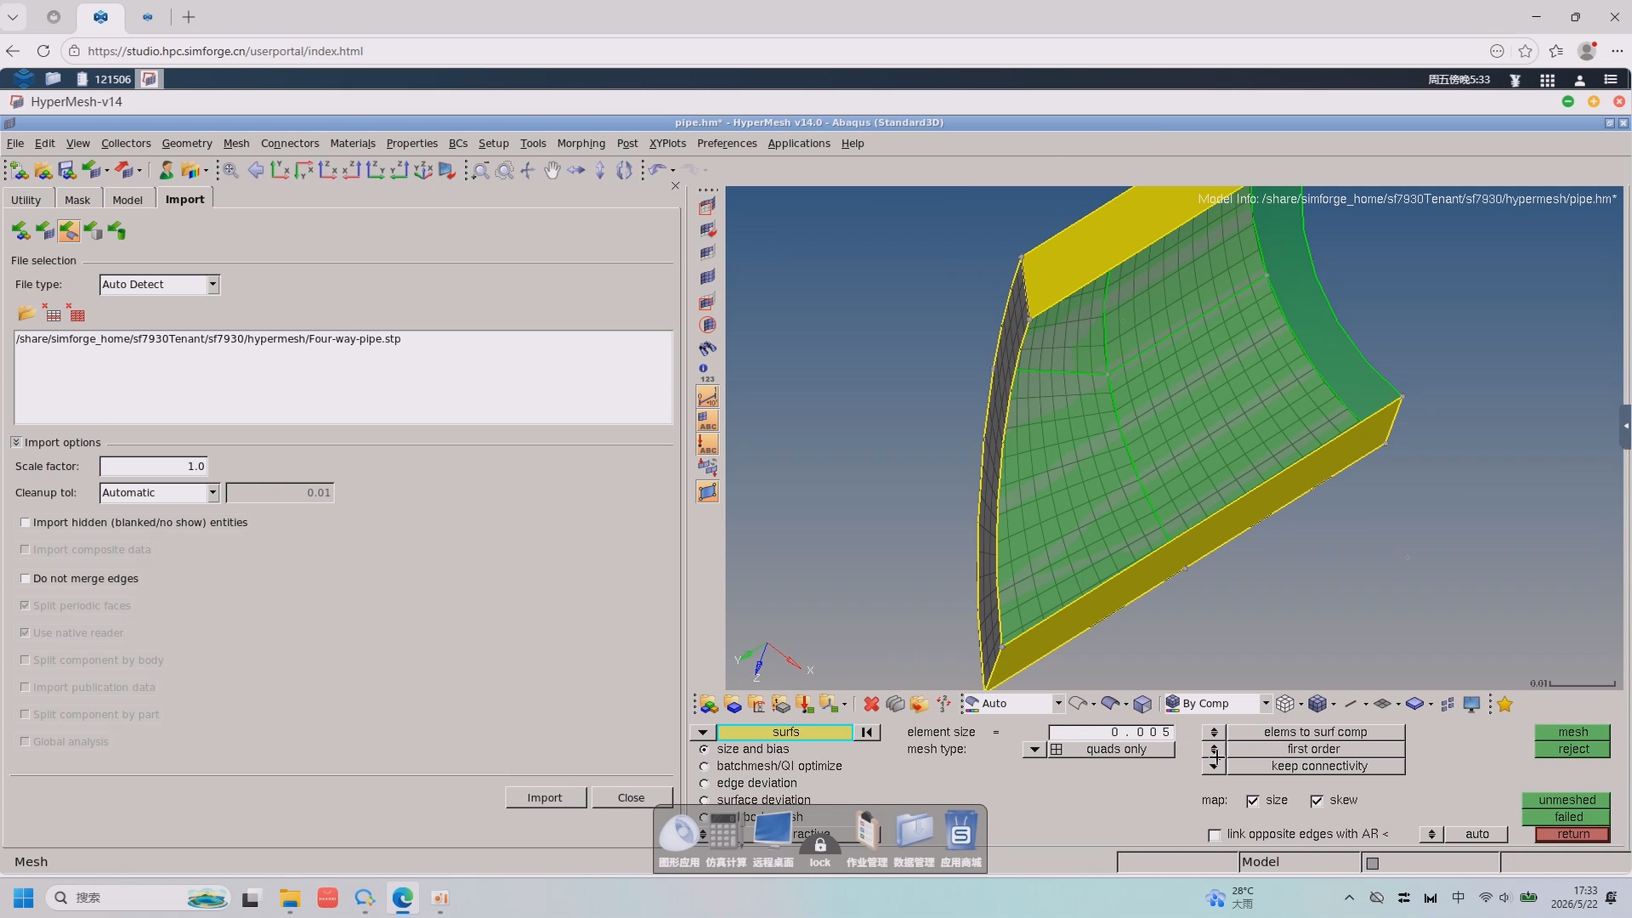Switch to the Utility tab
The height and width of the screenshot is (918, 1632).
(x=26, y=200)
